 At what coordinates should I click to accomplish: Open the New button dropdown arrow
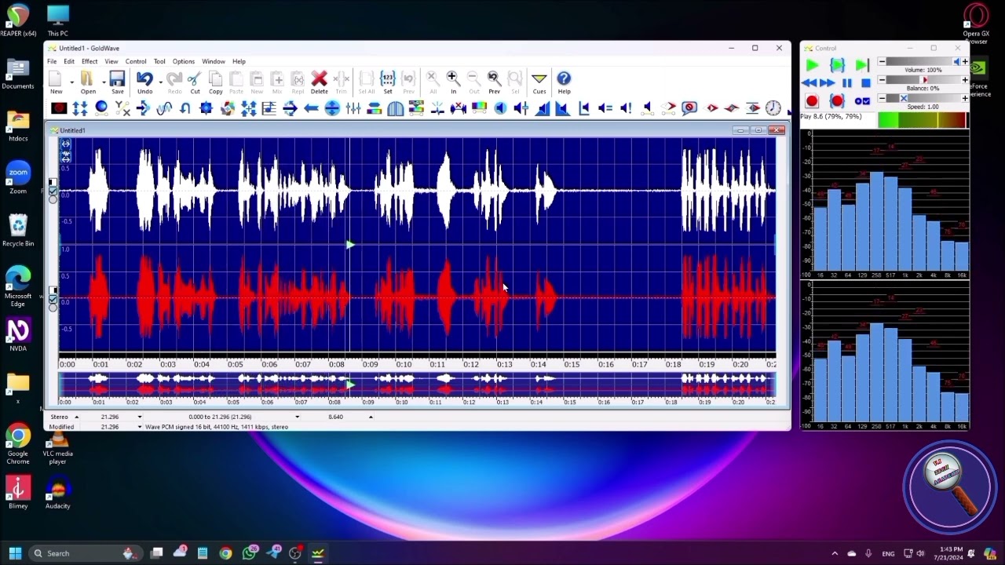tap(71, 82)
